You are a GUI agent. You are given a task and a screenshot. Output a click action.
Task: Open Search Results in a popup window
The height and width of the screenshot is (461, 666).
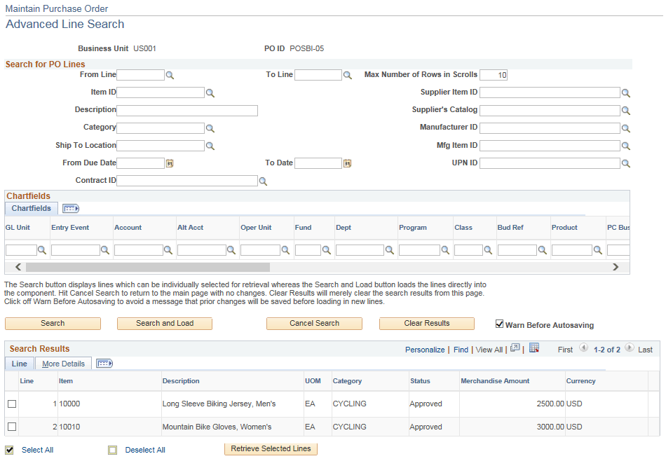pyautogui.click(x=515, y=349)
